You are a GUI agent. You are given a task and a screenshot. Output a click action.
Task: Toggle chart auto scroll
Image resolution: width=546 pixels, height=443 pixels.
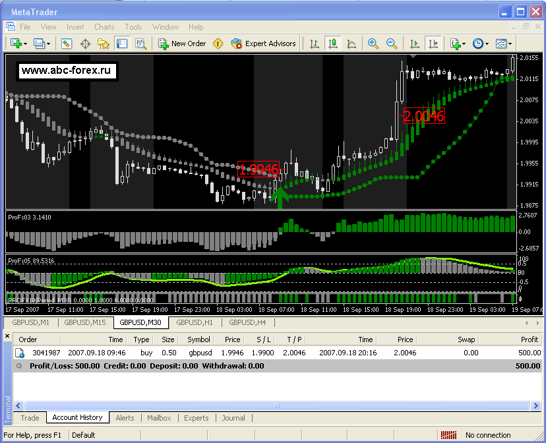pyautogui.click(x=414, y=44)
